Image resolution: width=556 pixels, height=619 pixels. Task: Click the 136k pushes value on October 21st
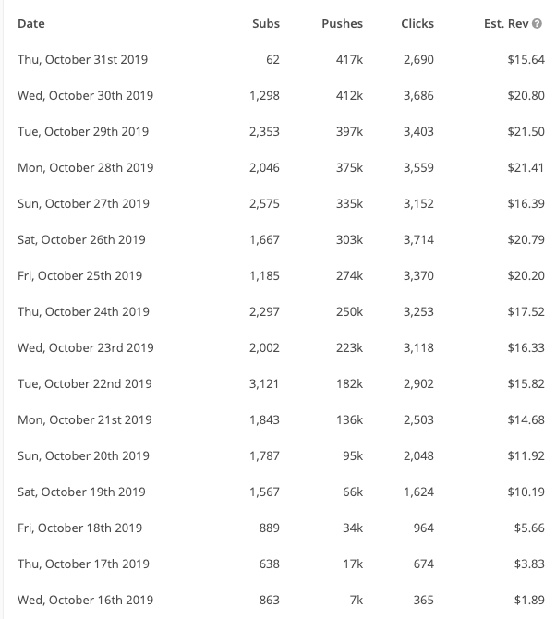click(349, 419)
